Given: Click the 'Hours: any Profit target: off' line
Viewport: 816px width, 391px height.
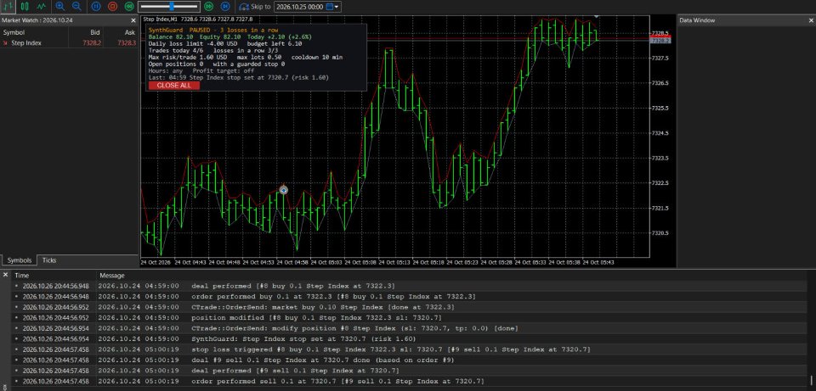Looking at the screenshot, I should pyautogui.click(x=201, y=70).
